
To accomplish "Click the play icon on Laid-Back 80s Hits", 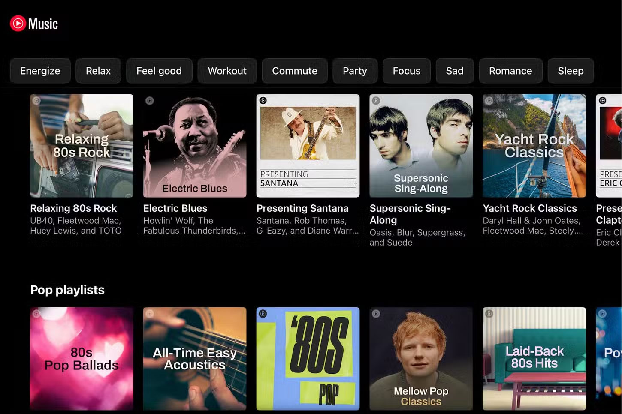I will click(489, 314).
